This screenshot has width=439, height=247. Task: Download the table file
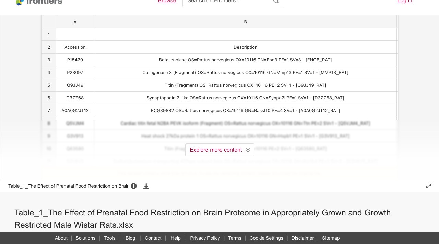pyautogui.click(x=146, y=186)
